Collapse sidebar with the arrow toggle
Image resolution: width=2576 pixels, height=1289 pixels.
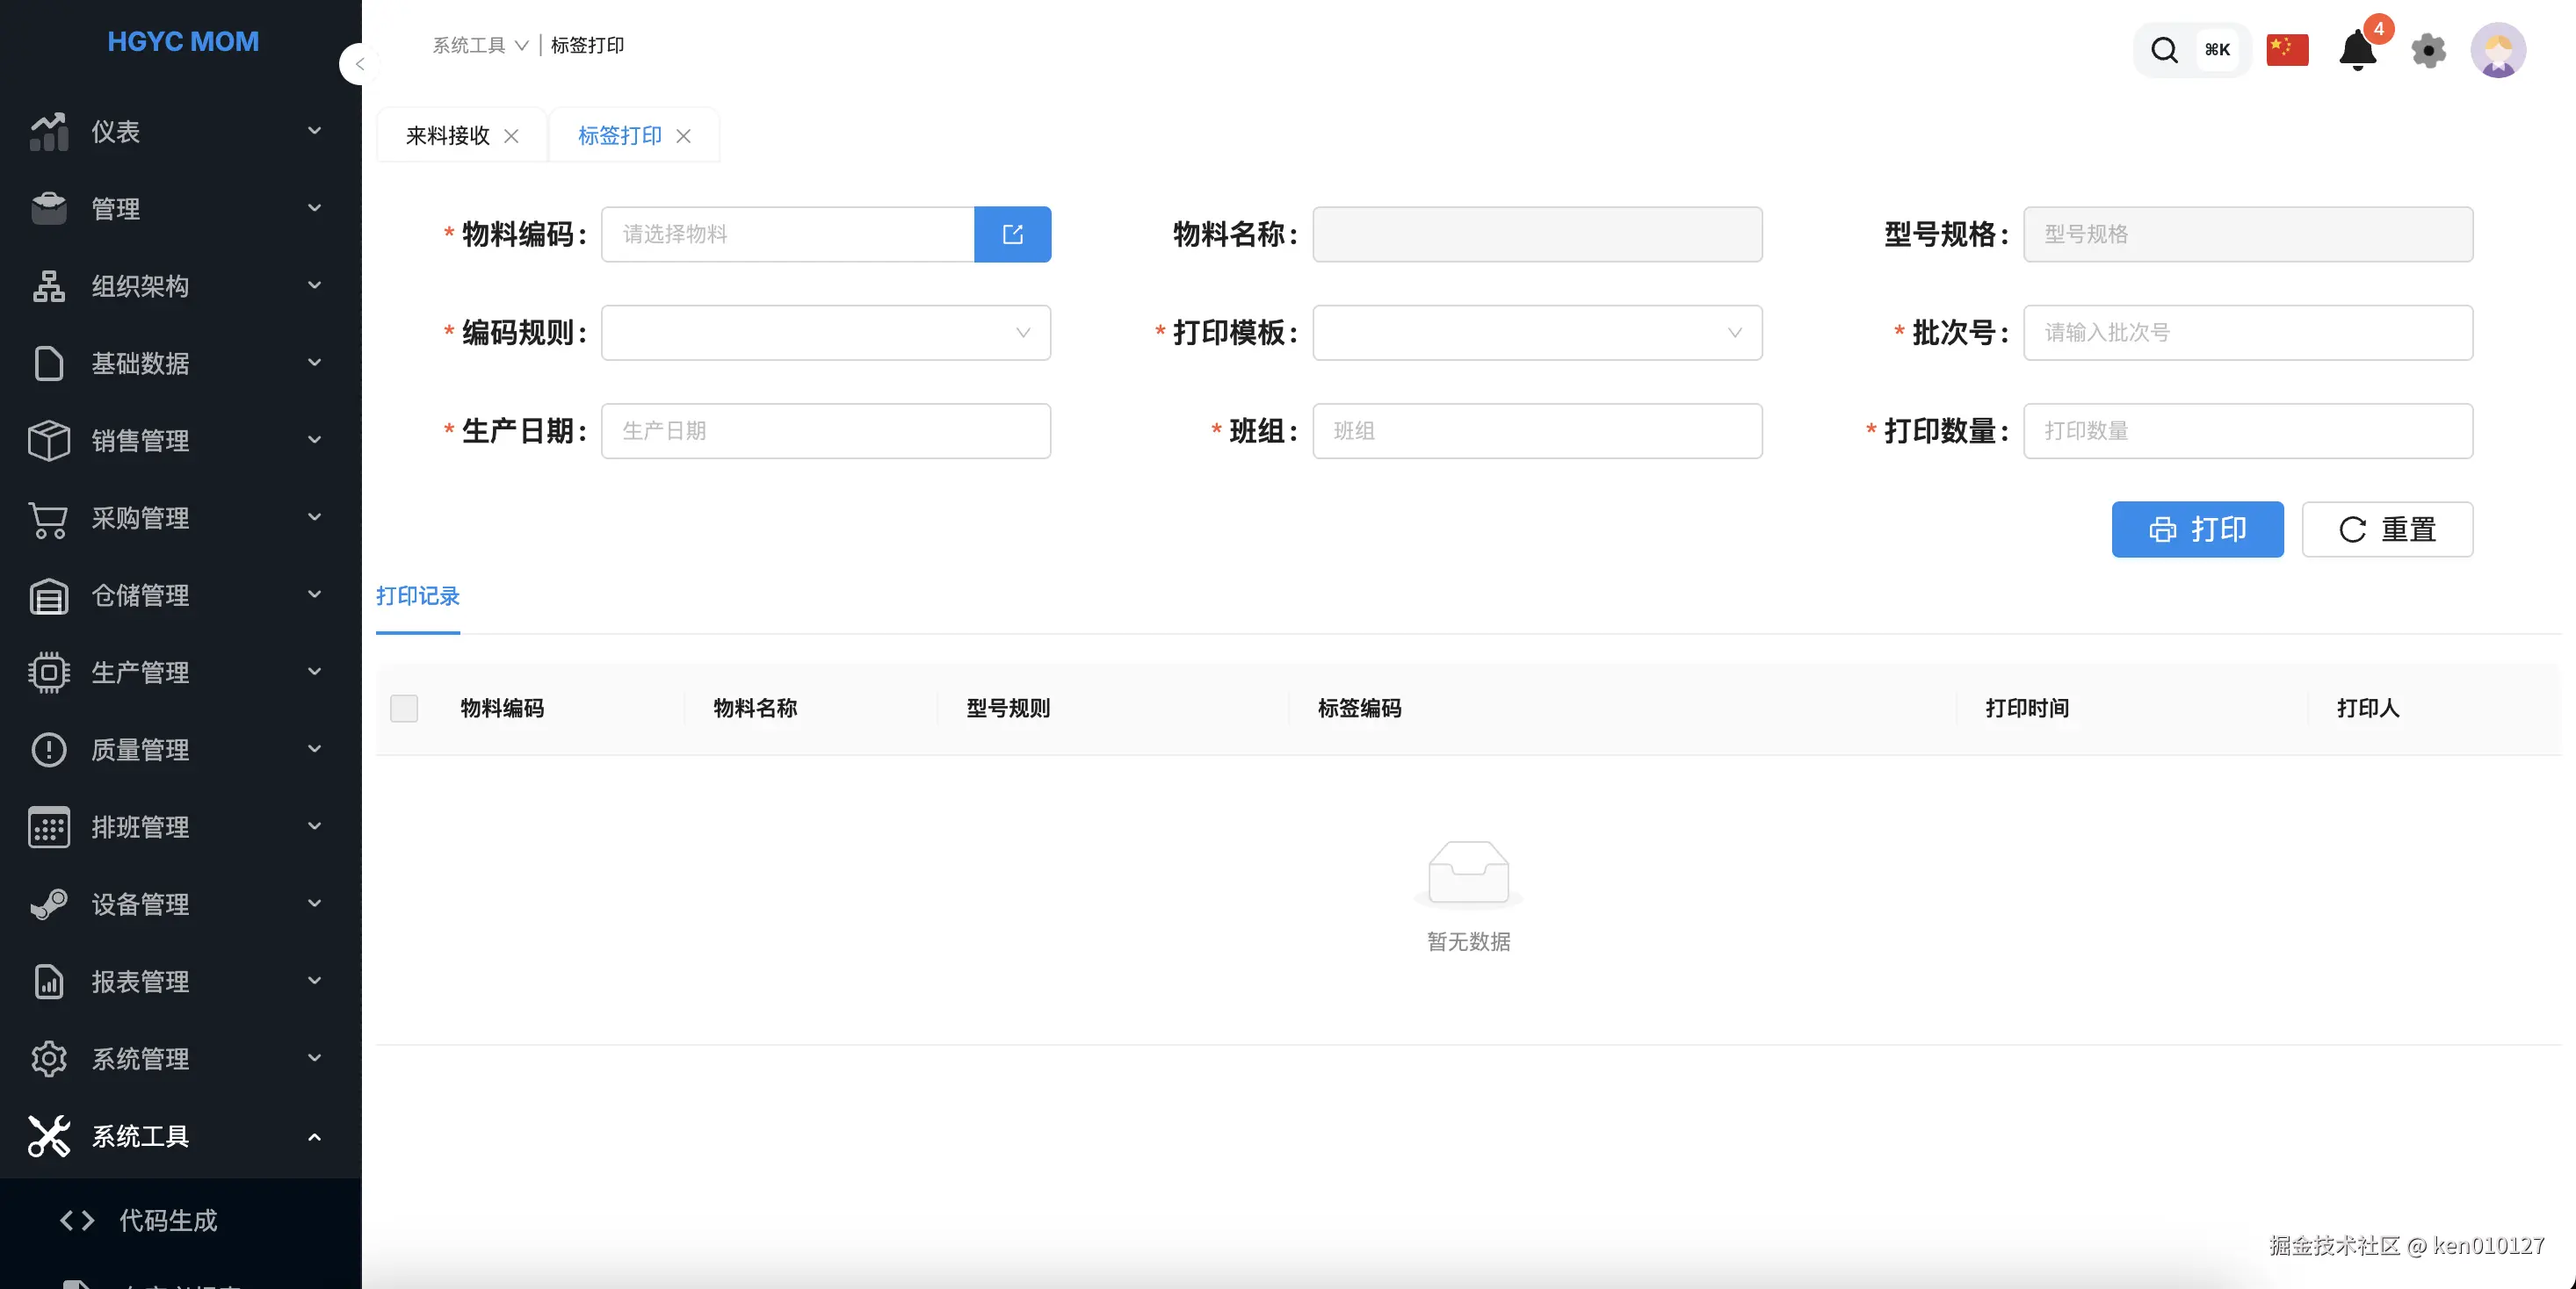point(359,64)
